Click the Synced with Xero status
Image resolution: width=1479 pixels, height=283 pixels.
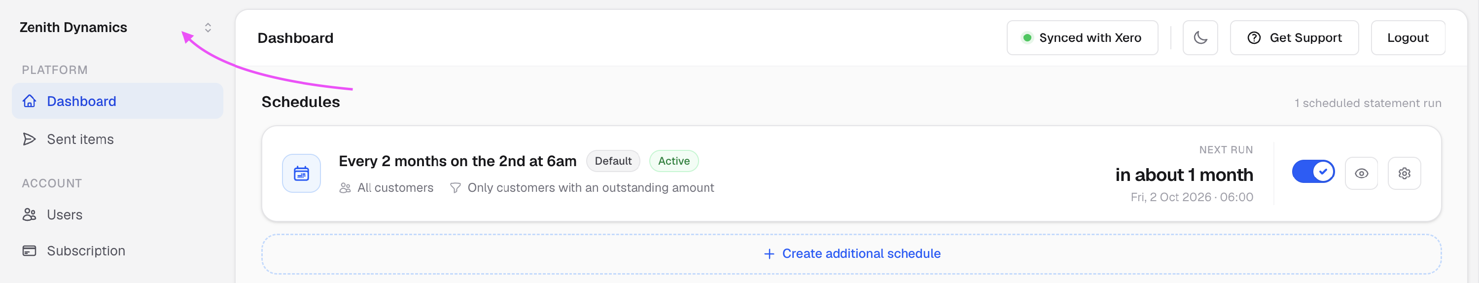[1082, 38]
